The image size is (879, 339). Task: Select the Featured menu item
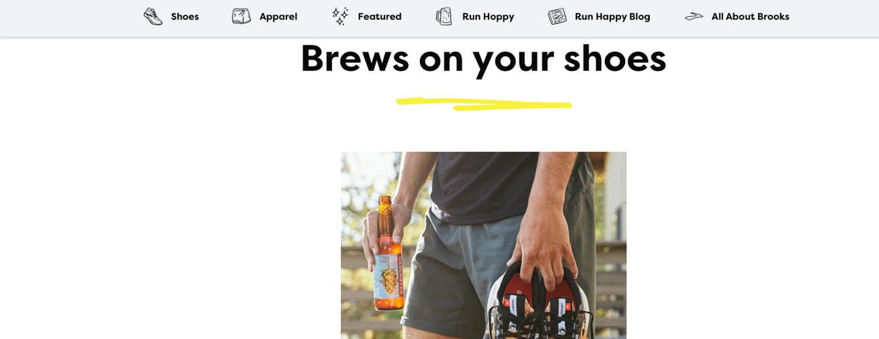coord(380,16)
